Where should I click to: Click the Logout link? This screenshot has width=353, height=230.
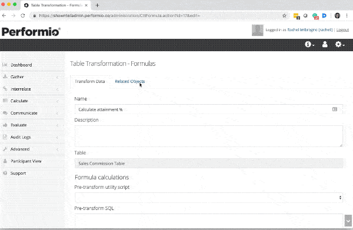[342, 30]
